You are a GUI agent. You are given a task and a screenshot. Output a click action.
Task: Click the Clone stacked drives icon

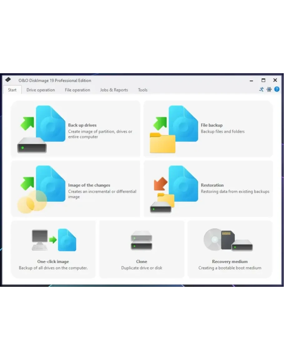click(x=141, y=240)
